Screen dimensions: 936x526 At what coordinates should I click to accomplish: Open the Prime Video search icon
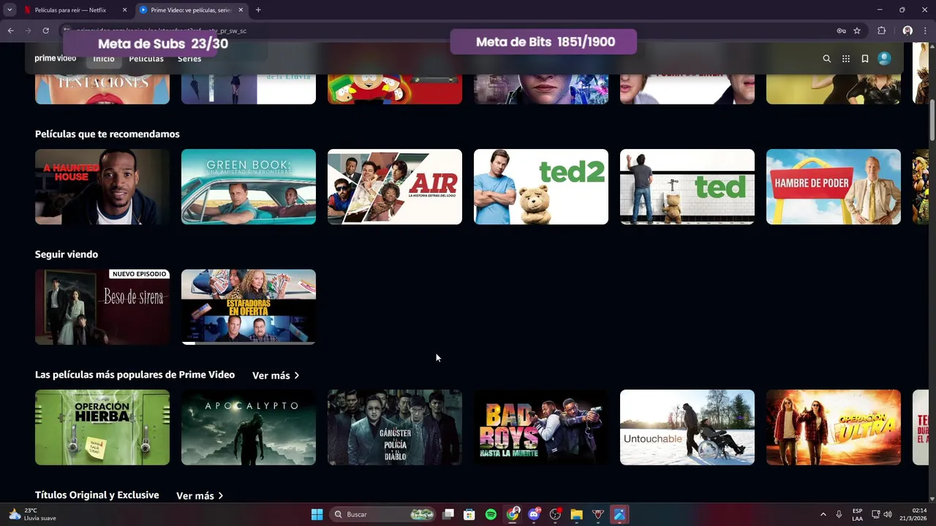pyautogui.click(x=826, y=58)
